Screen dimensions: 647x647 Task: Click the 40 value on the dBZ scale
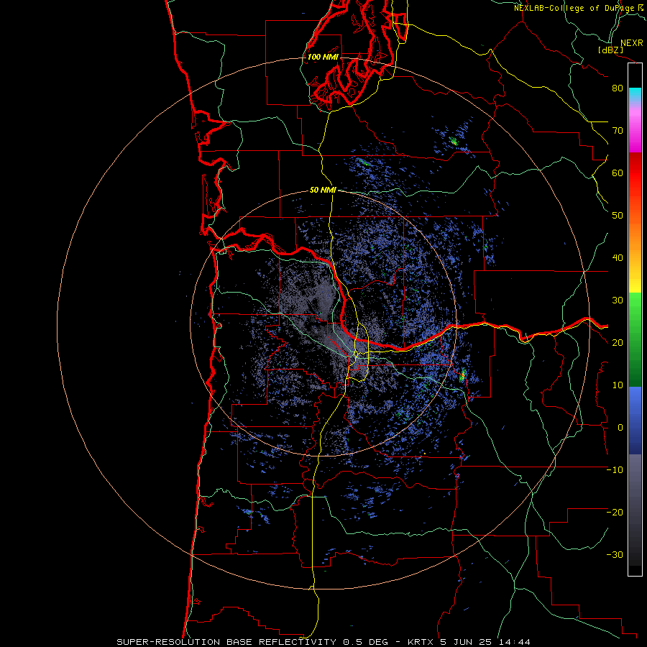coord(618,258)
